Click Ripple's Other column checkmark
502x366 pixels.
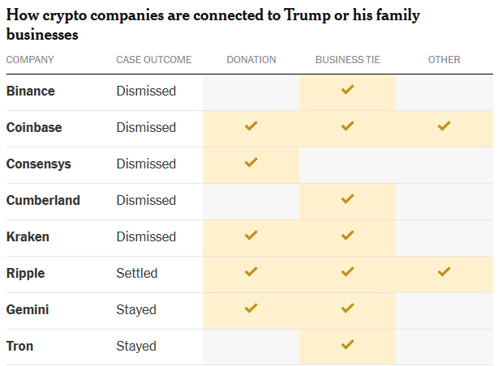tap(444, 272)
